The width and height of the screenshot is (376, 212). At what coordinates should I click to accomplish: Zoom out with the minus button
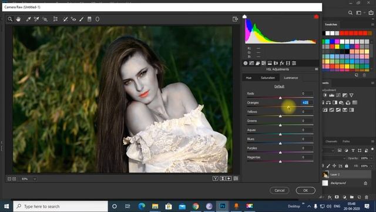pos(9,179)
